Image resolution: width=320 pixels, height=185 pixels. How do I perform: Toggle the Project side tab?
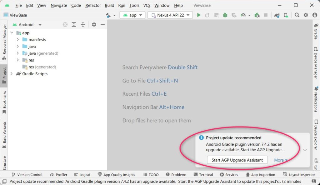4,76
